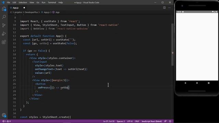
Task: Click the unsaved dot on App.js tab
Action: pyautogui.click(x=24, y=8)
